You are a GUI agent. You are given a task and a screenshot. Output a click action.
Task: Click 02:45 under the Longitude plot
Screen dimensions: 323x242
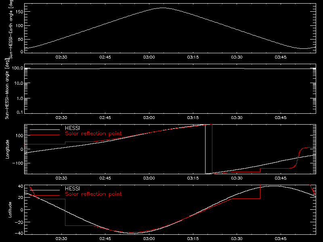[x=105, y=178]
